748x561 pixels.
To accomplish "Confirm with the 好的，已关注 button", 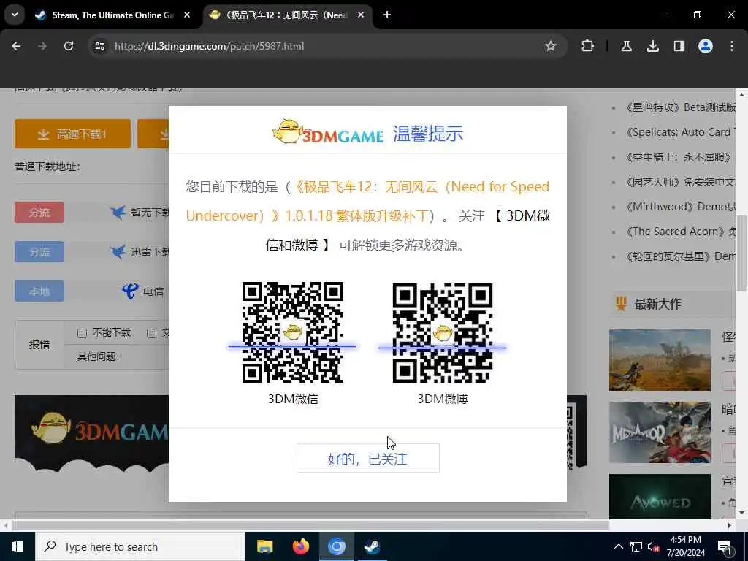I will tap(368, 459).
